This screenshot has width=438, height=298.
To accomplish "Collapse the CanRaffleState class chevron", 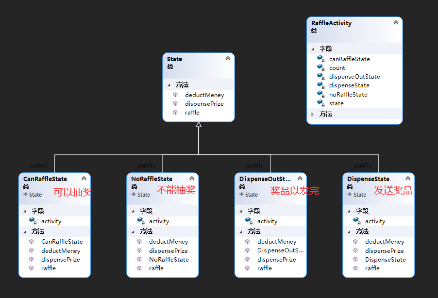I will [84, 179].
